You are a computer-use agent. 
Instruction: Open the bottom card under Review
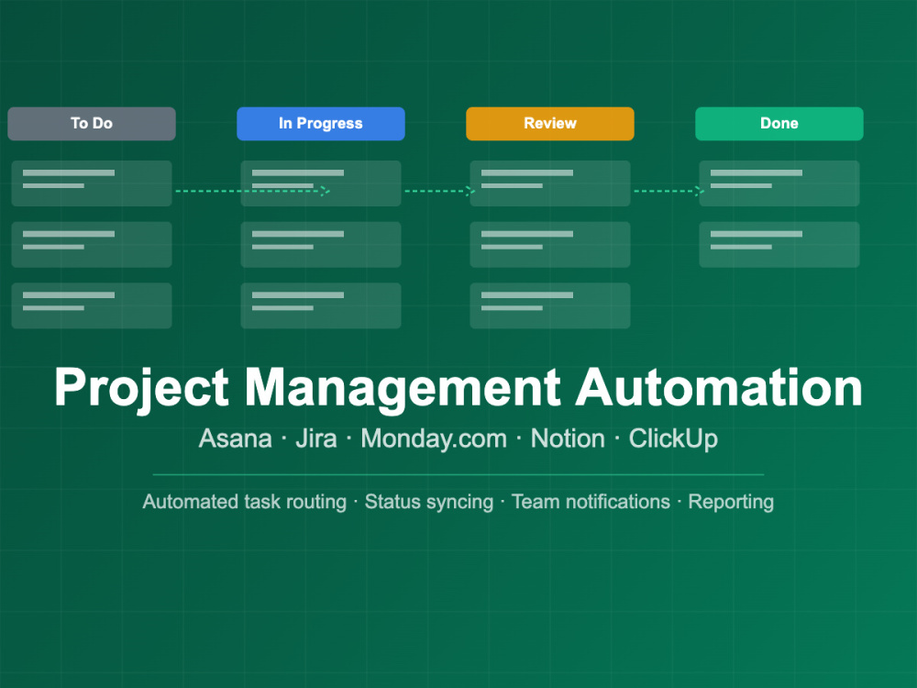tap(550, 305)
